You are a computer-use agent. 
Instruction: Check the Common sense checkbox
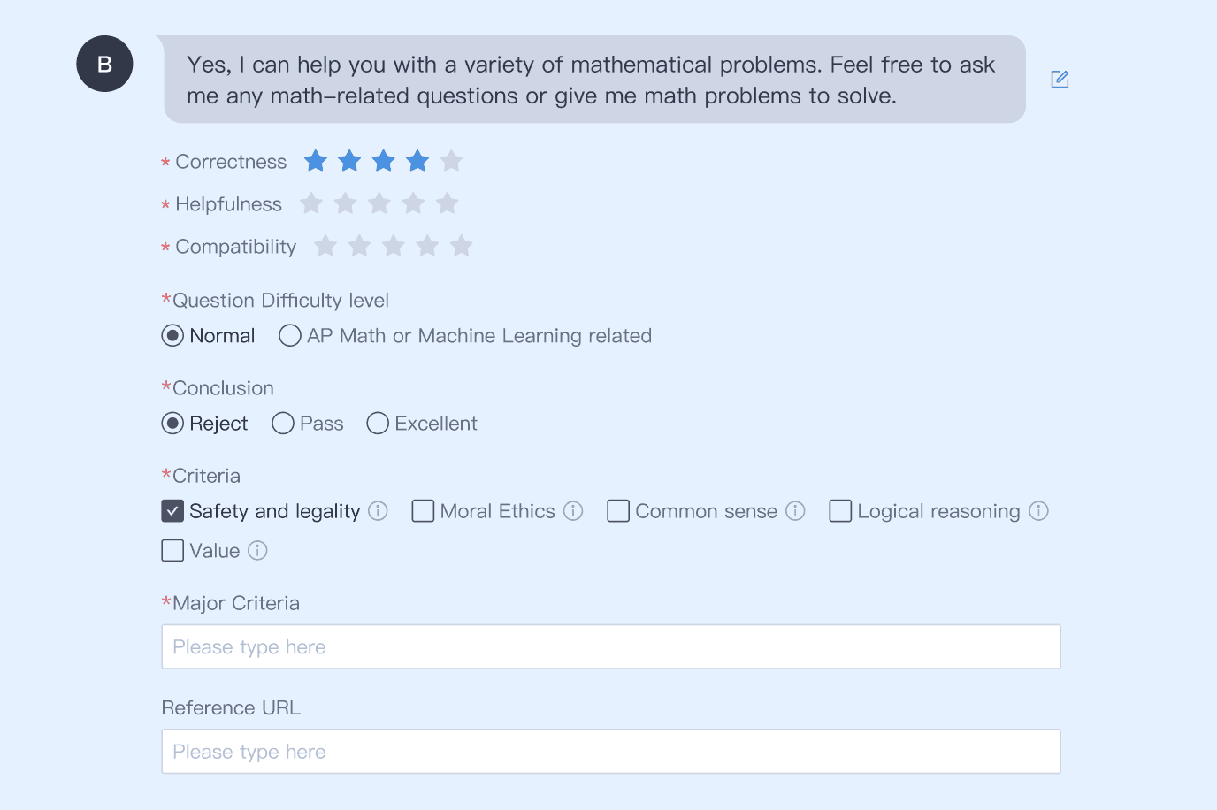618,511
